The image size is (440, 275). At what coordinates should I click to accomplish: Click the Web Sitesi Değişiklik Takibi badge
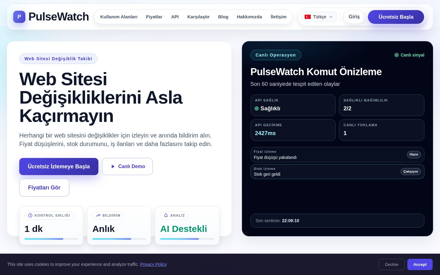pyautogui.click(x=58, y=59)
